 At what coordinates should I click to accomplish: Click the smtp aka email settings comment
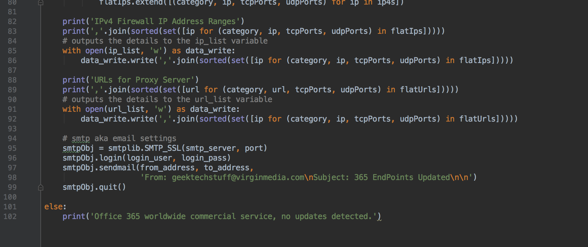coord(119,138)
